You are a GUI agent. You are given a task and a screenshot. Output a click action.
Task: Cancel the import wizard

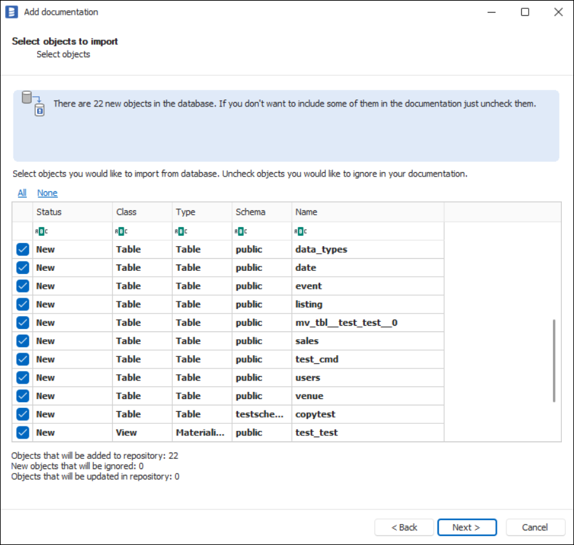coord(535,527)
